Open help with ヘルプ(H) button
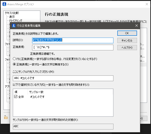The image size is (151, 134). tap(127, 47)
